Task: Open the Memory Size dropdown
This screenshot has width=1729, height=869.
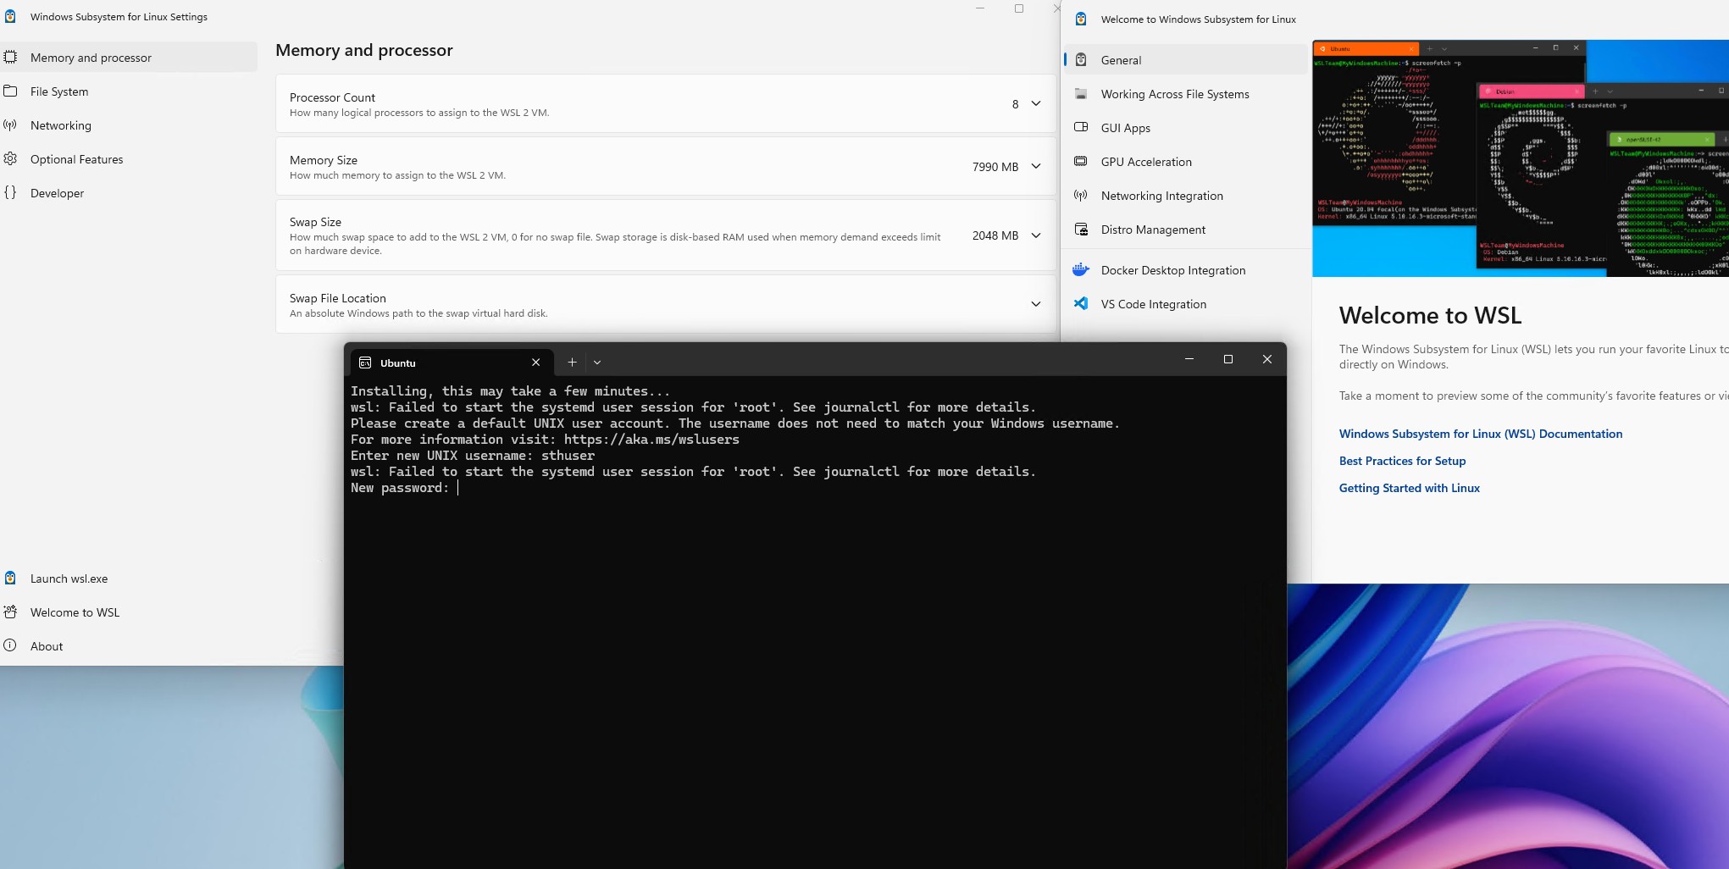Action: click(x=1035, y=167)
